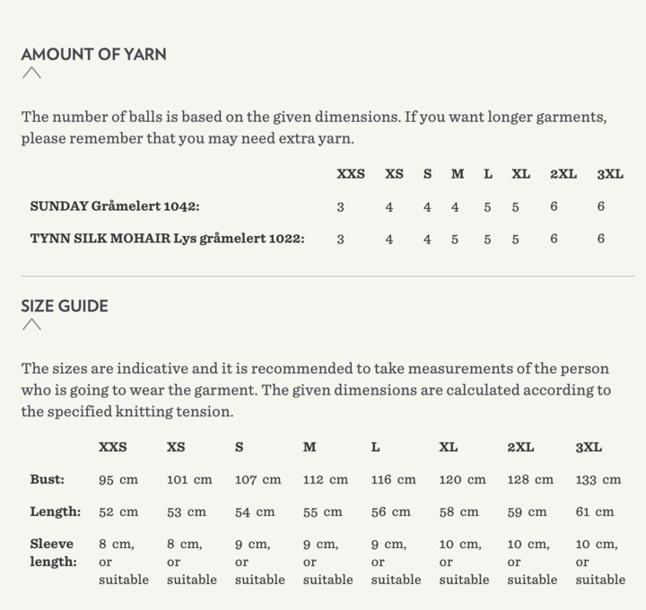Screen dimensions: 646x610
Task: Click the SIZE GUIDE heading
Action: click(x=65, y=306)
